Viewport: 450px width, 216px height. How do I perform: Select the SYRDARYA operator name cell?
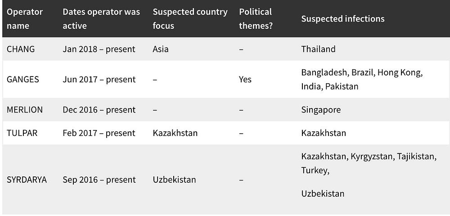click(x=27, y=180)
